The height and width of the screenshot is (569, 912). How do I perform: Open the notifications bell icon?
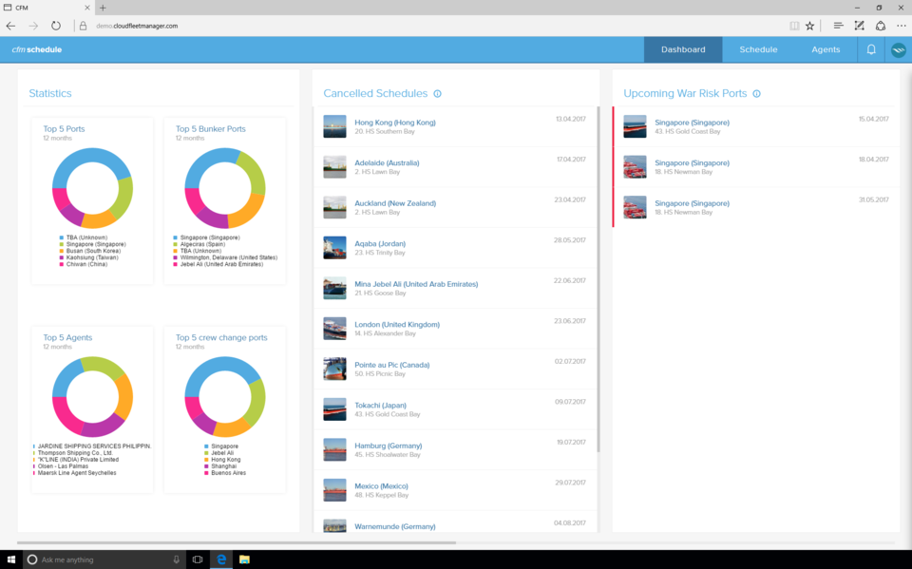(x=871, y=49)
